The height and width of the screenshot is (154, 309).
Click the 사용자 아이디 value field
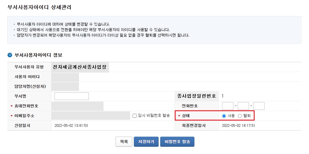click(x=65, y=77)
